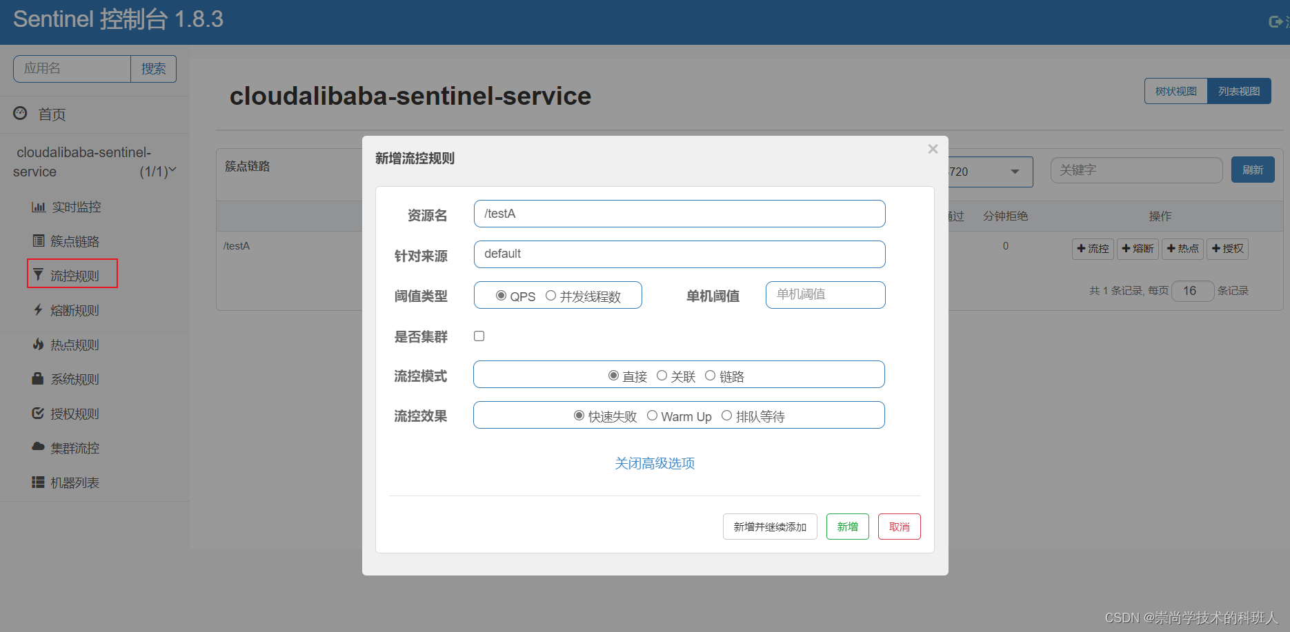Select 并发线程数 threshold type radio
This screenshot has height=632, width=1290.
click(x=550, y=296)
